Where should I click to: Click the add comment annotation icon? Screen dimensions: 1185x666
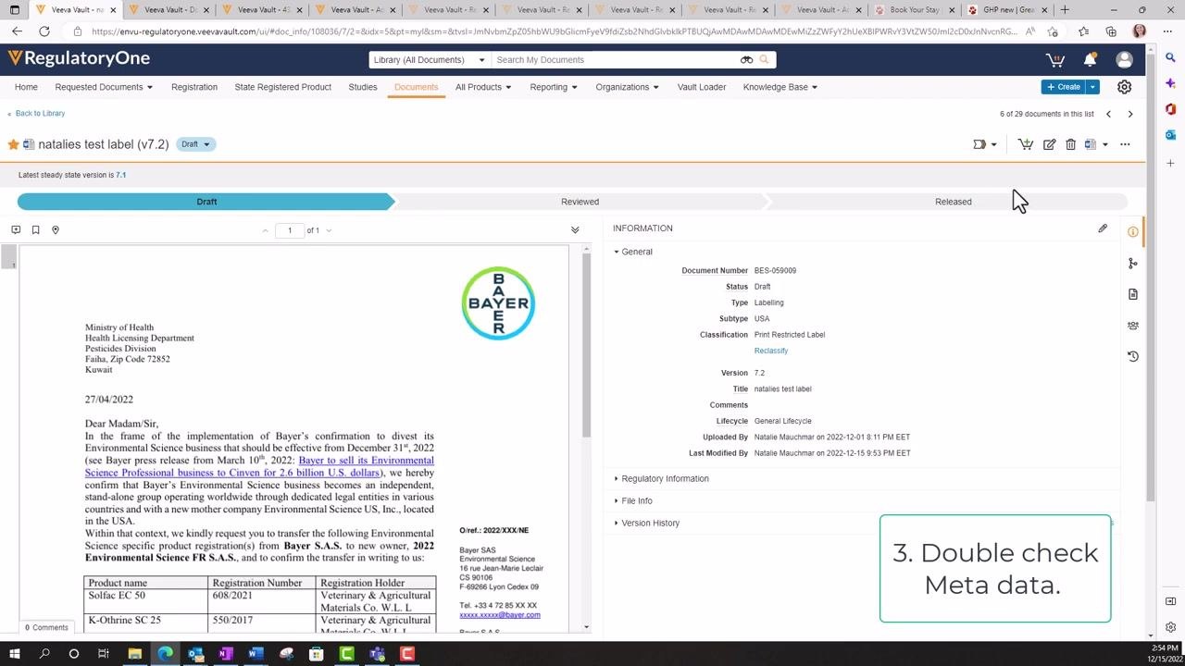tap(16, 229)
